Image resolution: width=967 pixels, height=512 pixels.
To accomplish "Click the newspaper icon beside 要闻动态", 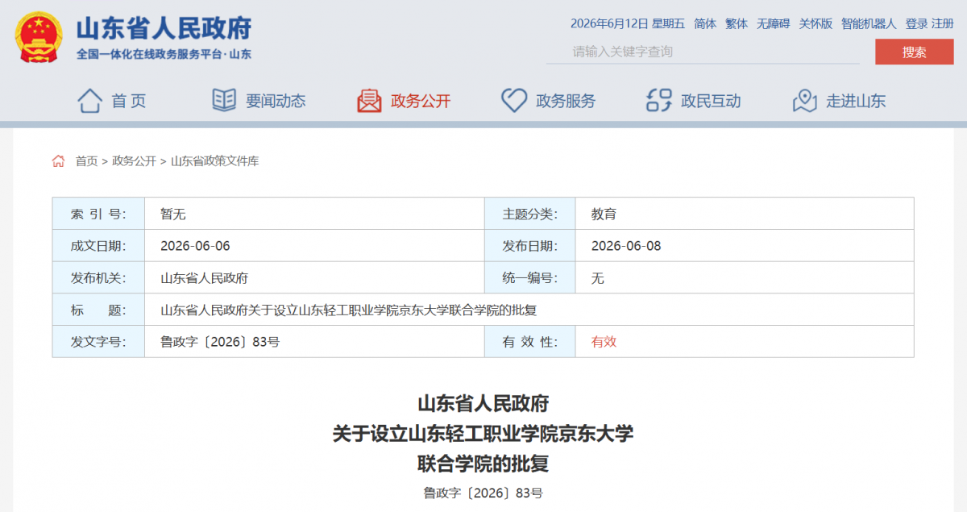I will 224,100.
